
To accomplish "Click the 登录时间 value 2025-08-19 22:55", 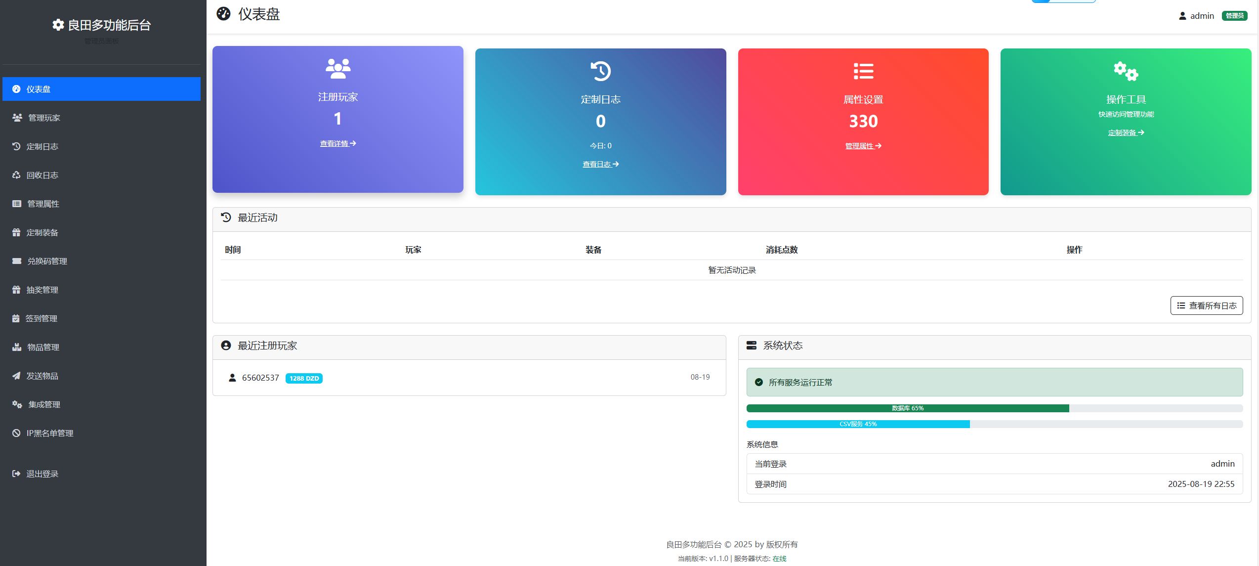I will click(1201, 484).
